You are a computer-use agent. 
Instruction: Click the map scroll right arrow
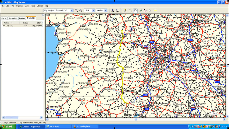[x=225, y=119]
